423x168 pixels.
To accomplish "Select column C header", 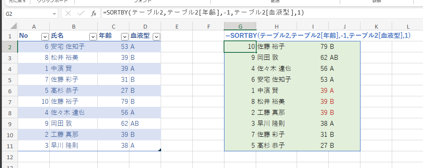I will click(x=113, y=26).
